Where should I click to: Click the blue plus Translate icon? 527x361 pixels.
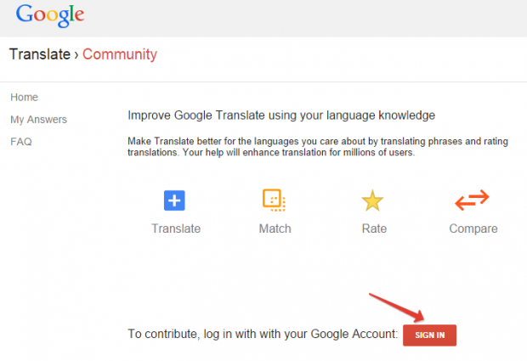(x=174, y=200)
